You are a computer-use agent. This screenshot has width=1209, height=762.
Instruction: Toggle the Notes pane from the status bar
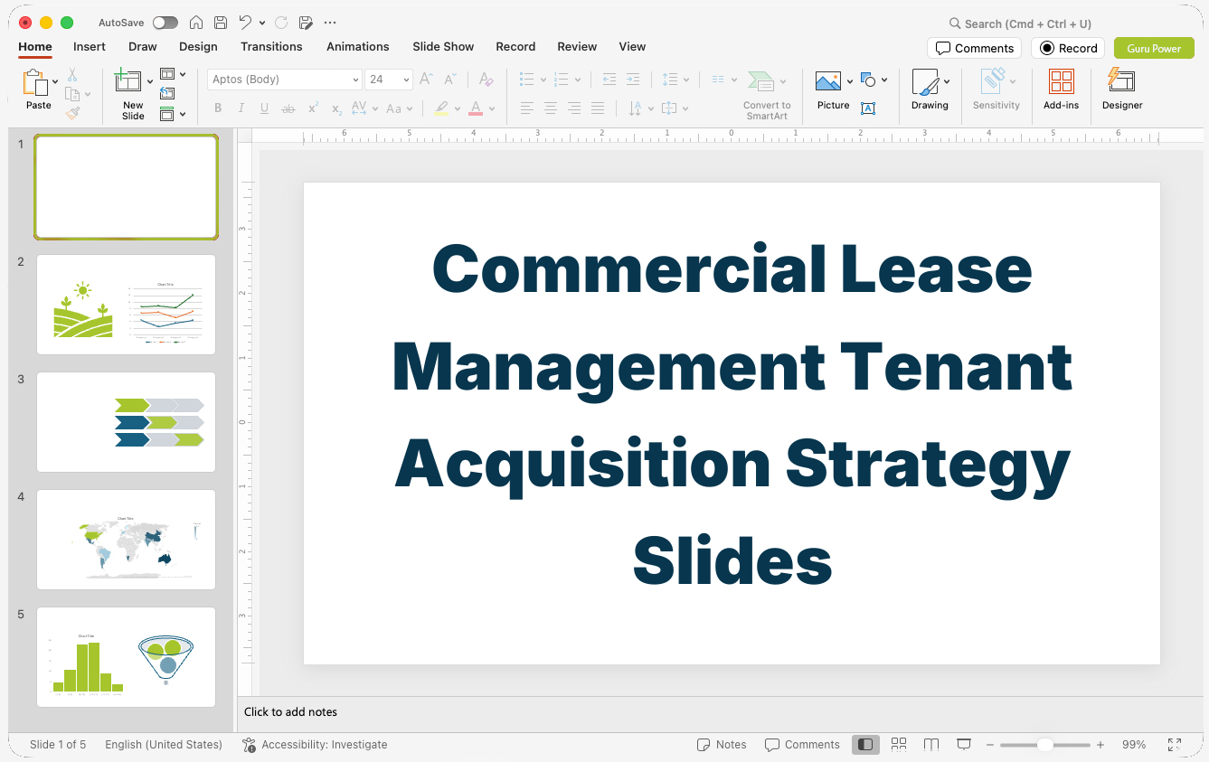[722, 745]
